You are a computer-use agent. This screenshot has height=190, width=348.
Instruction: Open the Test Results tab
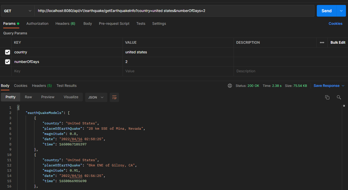coord(67,86)
